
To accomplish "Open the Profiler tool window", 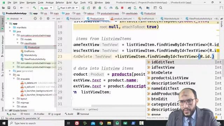I will tap(39, 114).
